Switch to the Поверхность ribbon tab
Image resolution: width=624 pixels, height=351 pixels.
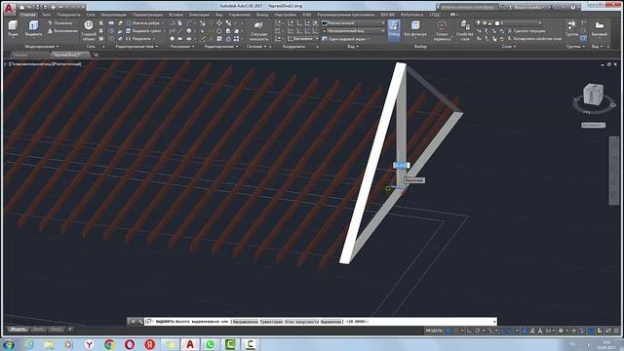tap(68, 15)
